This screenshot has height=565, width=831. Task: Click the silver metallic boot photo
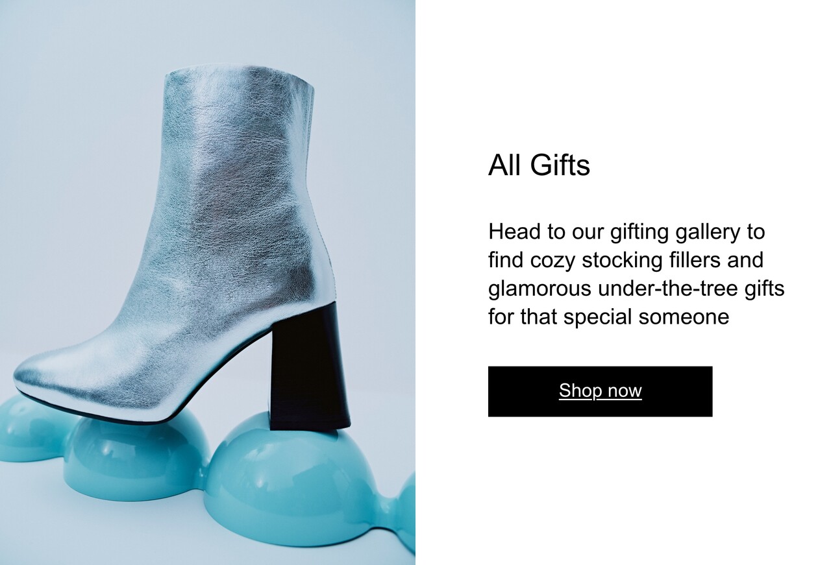(x=208, y=282)
